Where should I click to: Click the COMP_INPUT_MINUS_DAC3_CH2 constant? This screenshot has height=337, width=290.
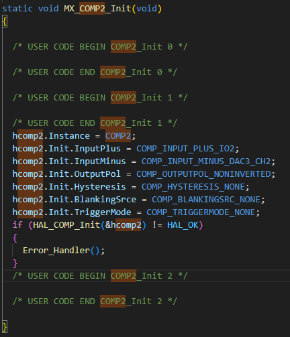pos(206,161)
